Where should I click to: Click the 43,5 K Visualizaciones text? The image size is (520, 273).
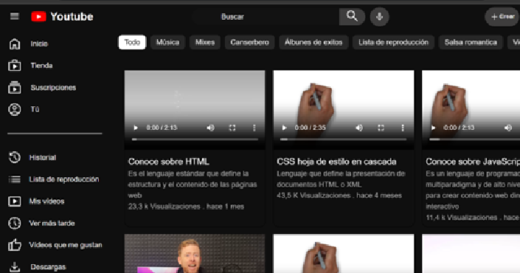(313, 196)
